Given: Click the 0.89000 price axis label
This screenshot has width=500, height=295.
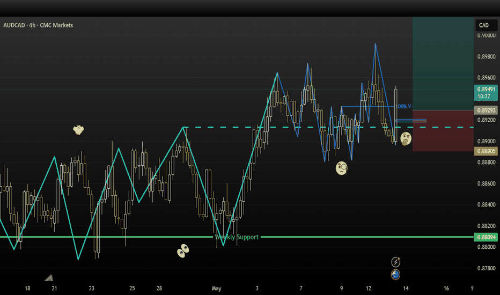Looking at the screenshot, I should 486,141.
